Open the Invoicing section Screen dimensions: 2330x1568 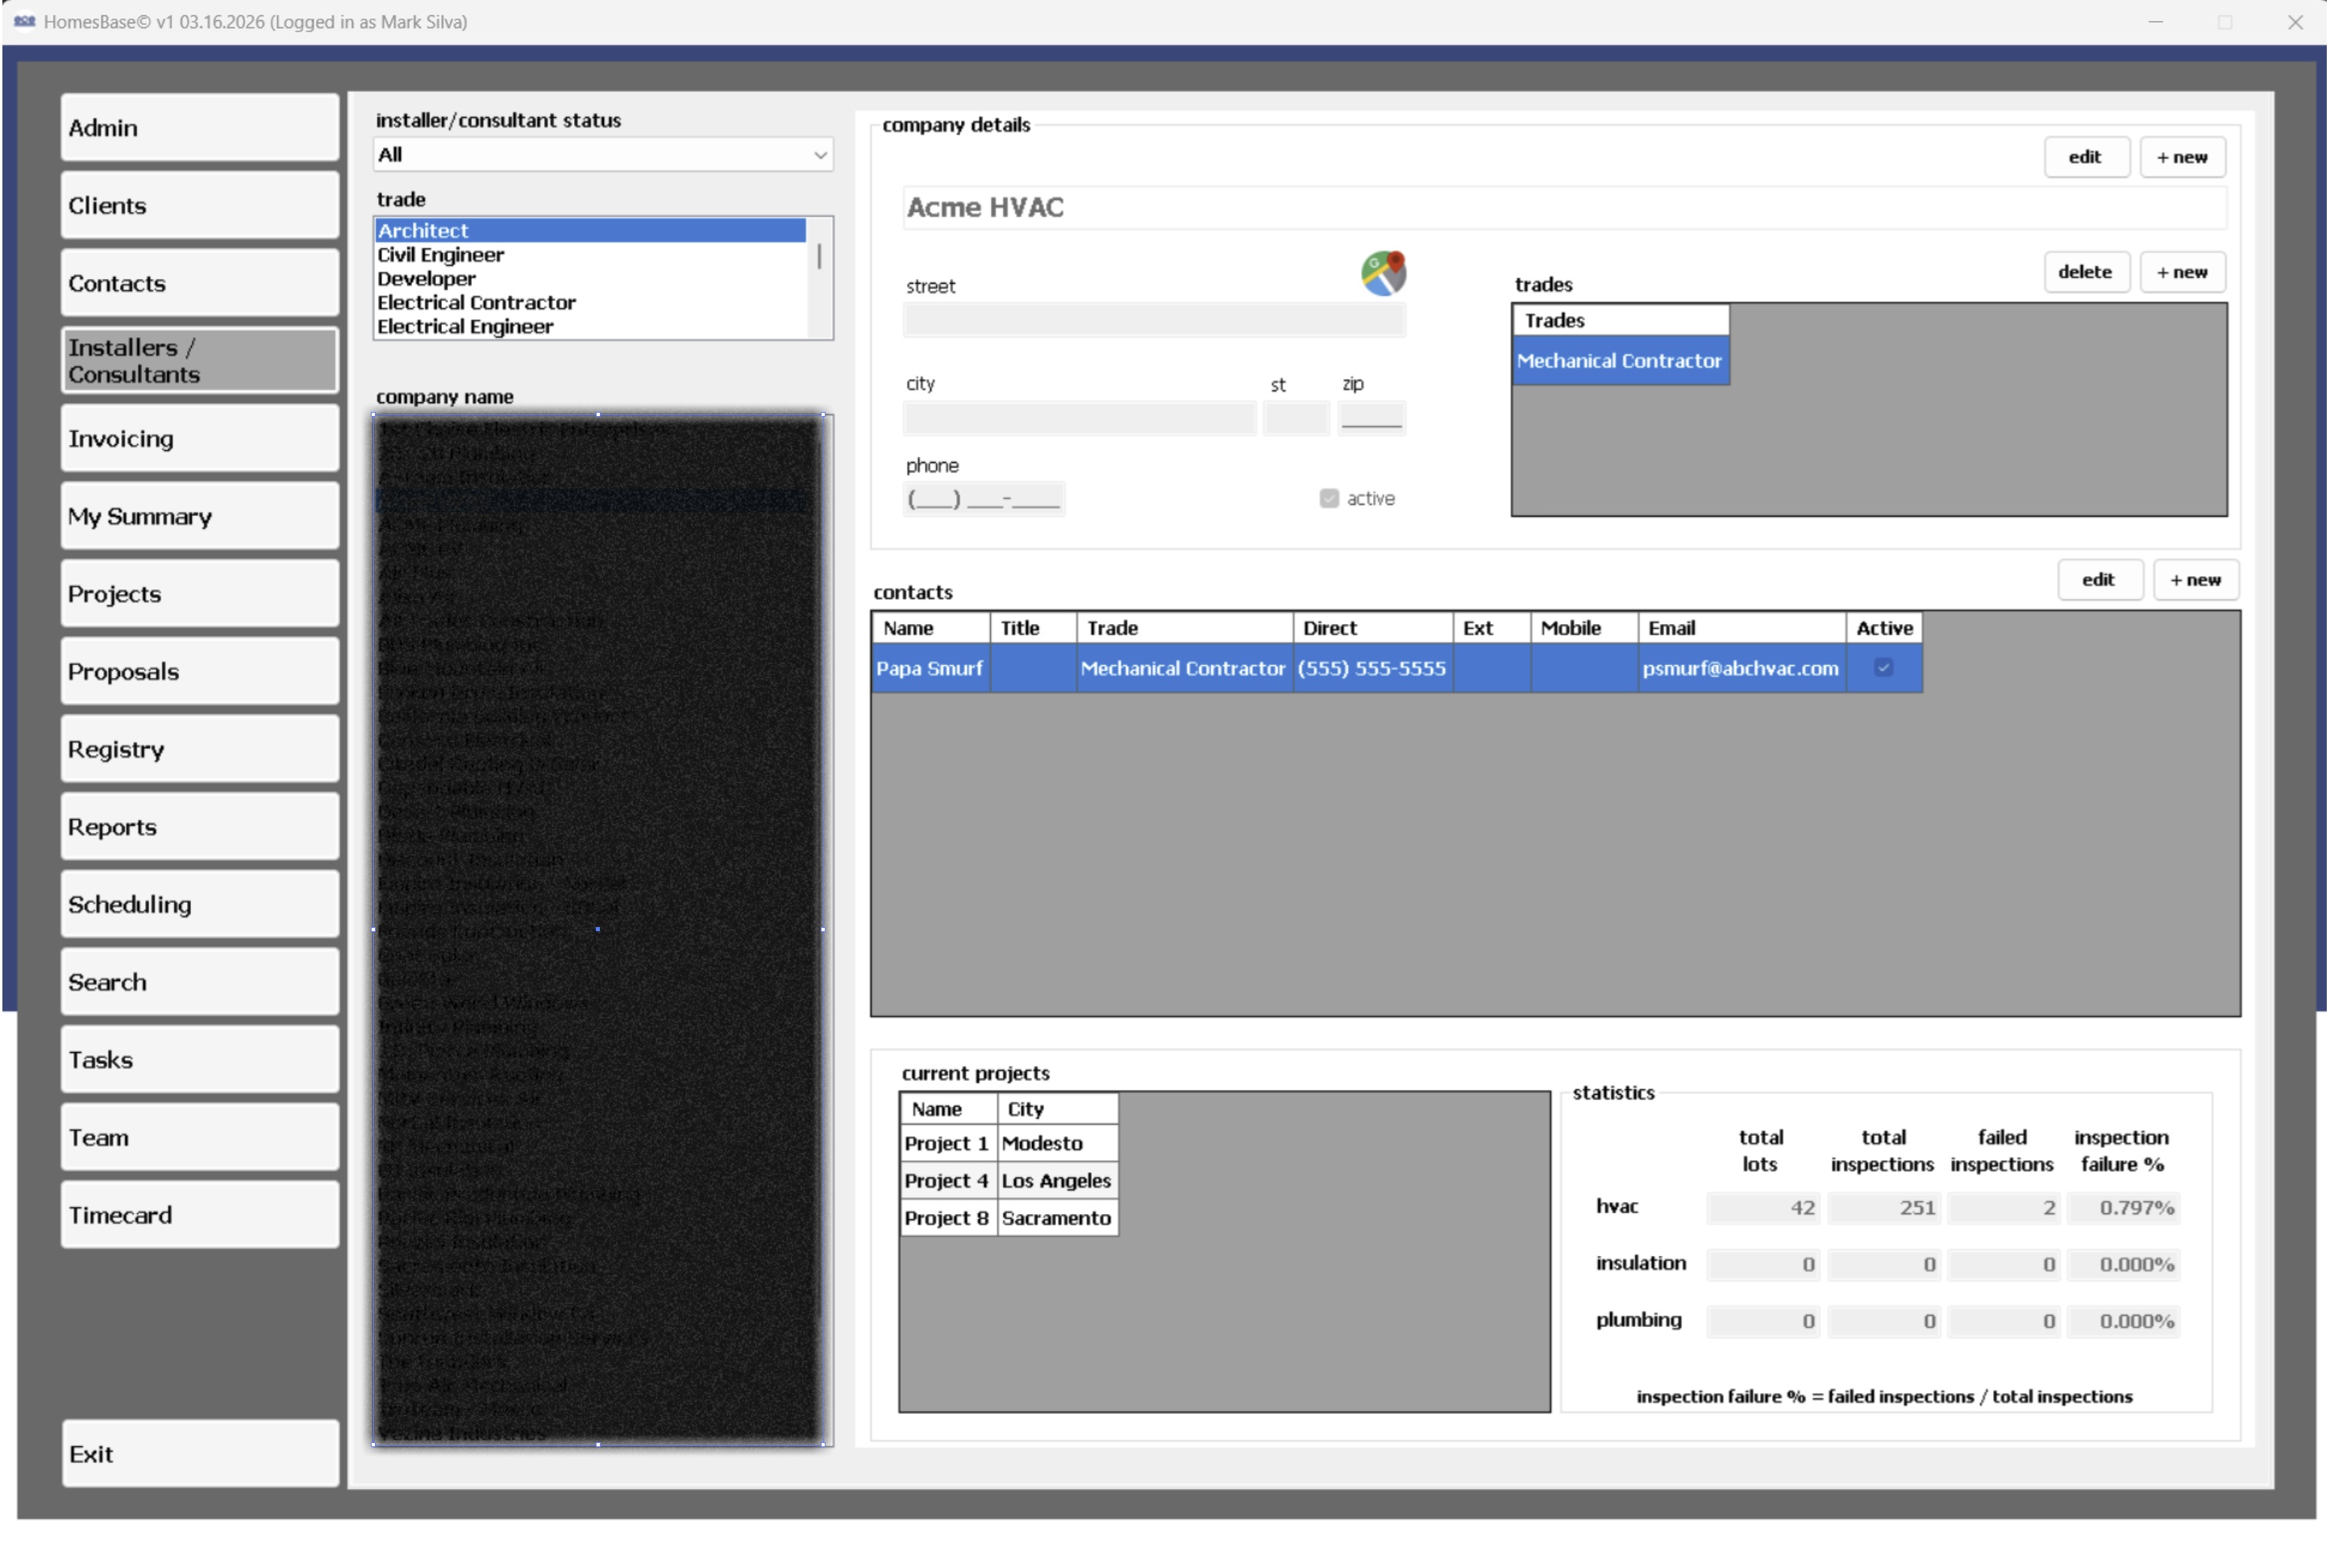(x=199, y=438)
